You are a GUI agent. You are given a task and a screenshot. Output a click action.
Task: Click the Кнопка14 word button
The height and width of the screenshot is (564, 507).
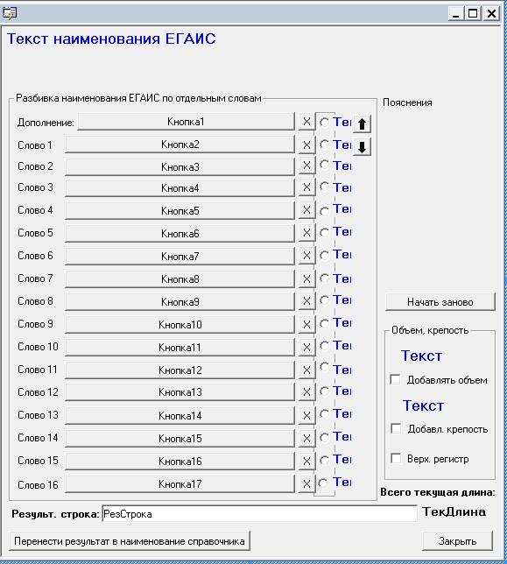[x=180, y=415]
